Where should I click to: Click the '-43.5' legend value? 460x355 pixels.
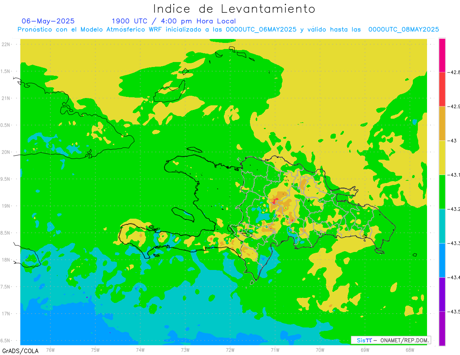(x=453, y=311)
